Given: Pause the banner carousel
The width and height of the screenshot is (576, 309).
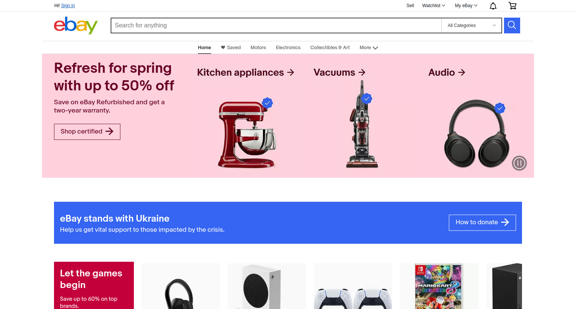Looking at the screenshot, I should coord(519,163).
